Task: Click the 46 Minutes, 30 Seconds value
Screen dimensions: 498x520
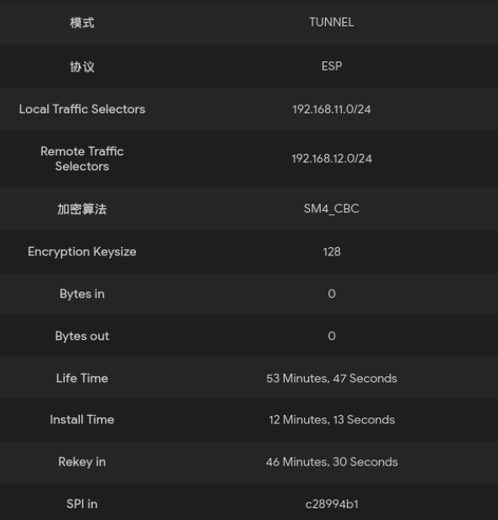Action: (x=332, y=462)
